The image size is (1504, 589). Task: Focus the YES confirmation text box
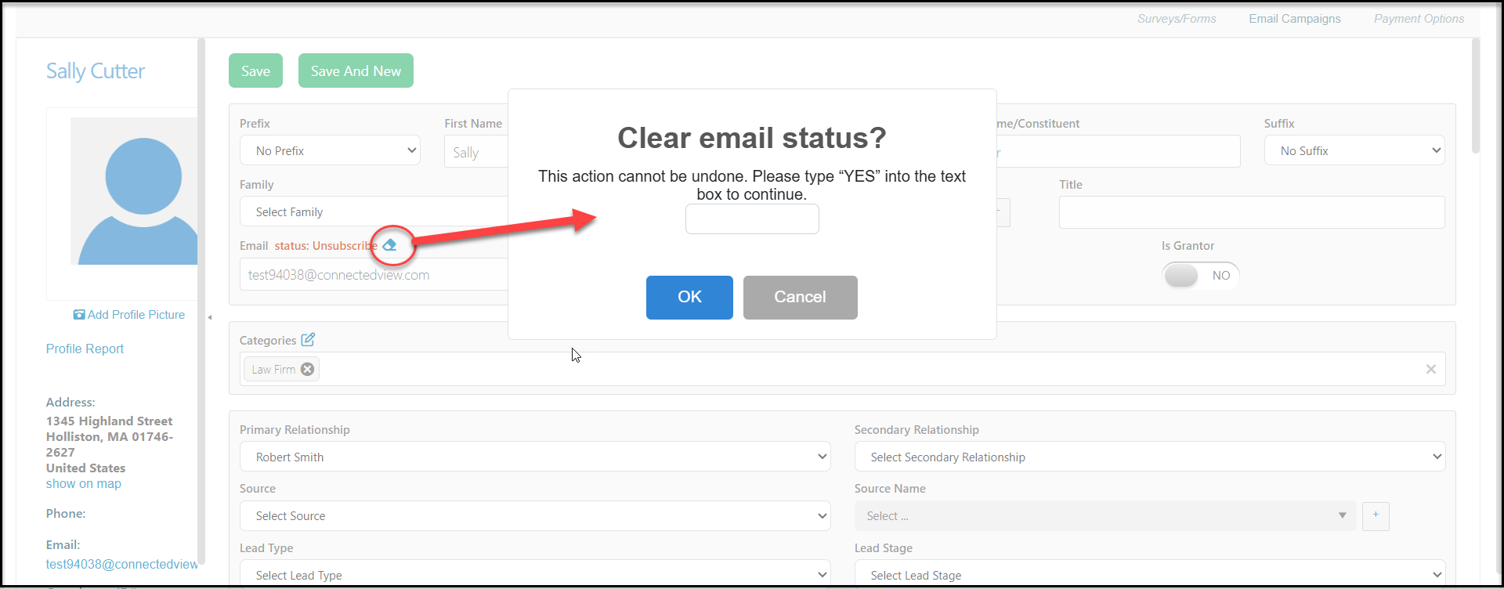pyautogui.click(x=752, y=219)
